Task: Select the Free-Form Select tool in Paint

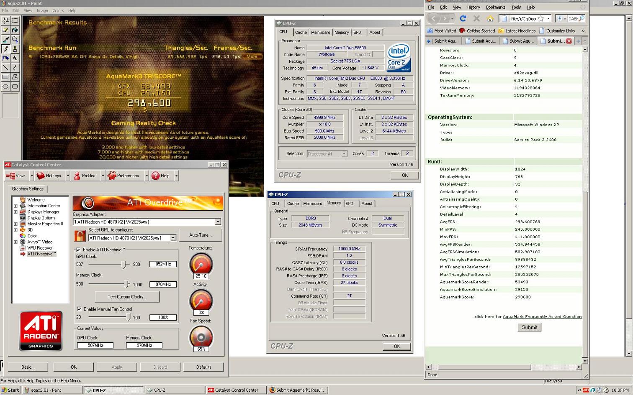Action: coord(5,20)
